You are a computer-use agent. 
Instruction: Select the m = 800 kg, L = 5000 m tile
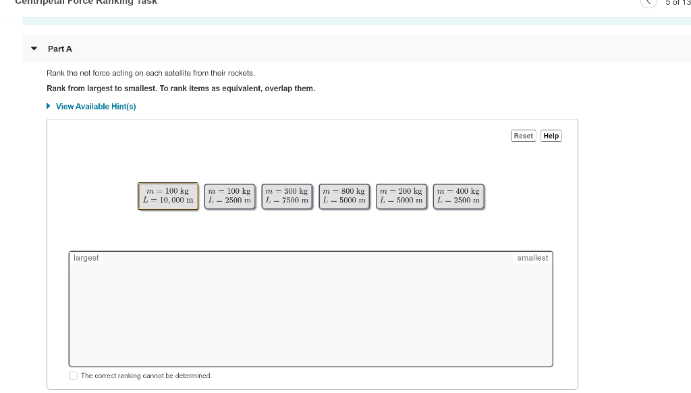click(344, 195)
